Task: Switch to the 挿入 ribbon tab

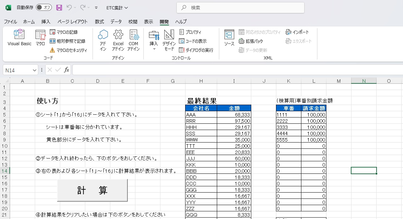Action: click(x=46, y=22)
